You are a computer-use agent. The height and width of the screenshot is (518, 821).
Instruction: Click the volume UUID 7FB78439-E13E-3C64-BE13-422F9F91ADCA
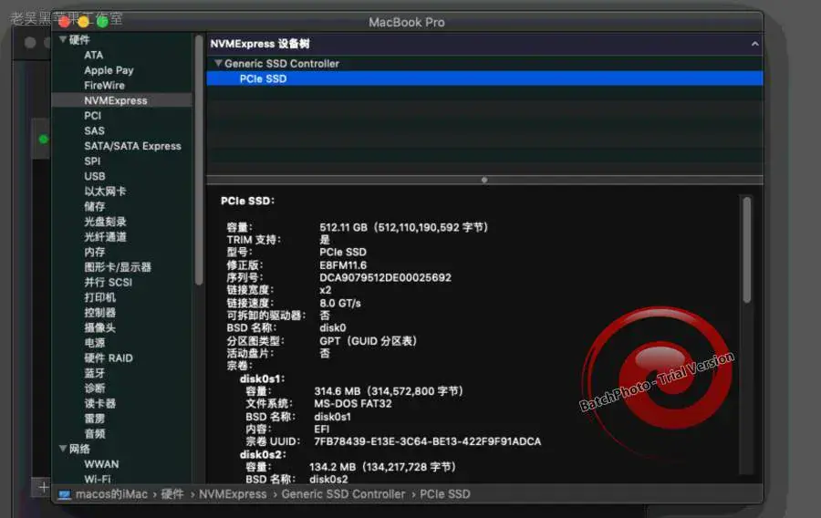(x=427, y=441)
